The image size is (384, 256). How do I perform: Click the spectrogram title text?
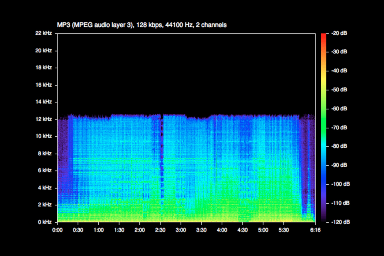(142, 25)
